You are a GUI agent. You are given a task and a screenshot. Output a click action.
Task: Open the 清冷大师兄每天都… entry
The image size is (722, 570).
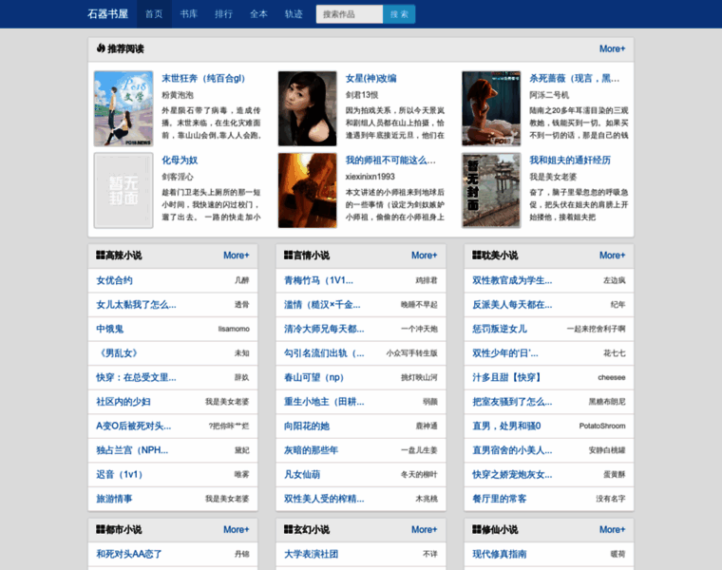324,329
